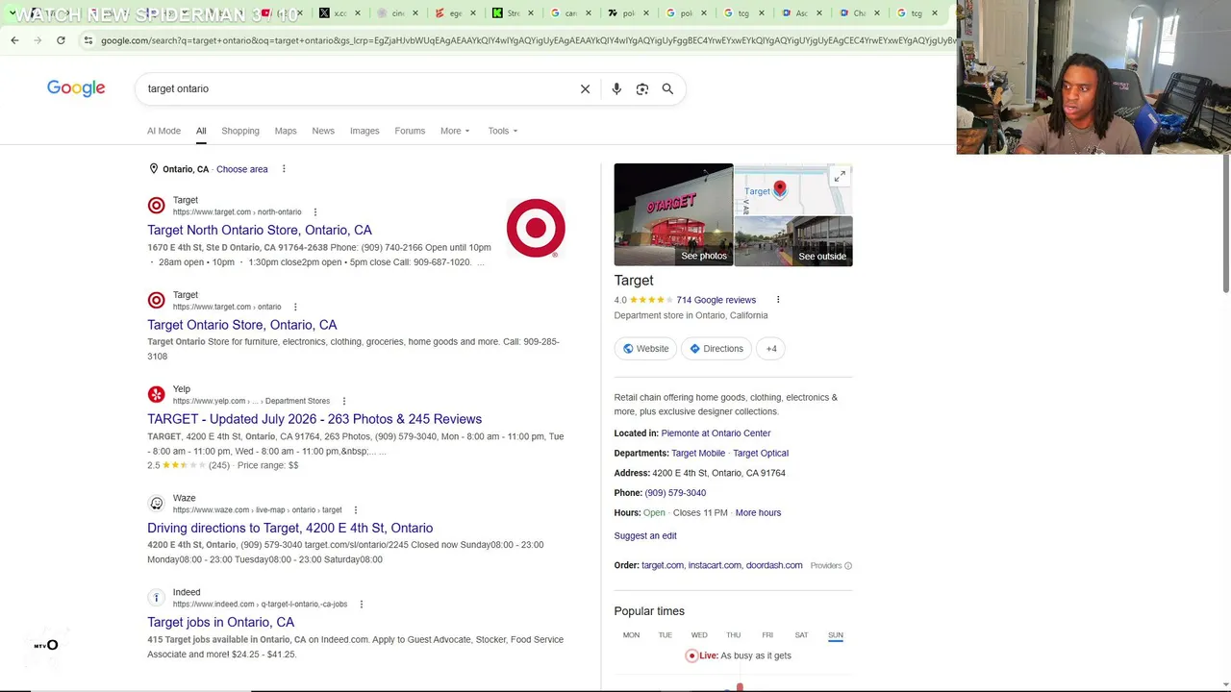Switch to AI Mode tab
Screen dimensions: 1231x692
(163, 131)
